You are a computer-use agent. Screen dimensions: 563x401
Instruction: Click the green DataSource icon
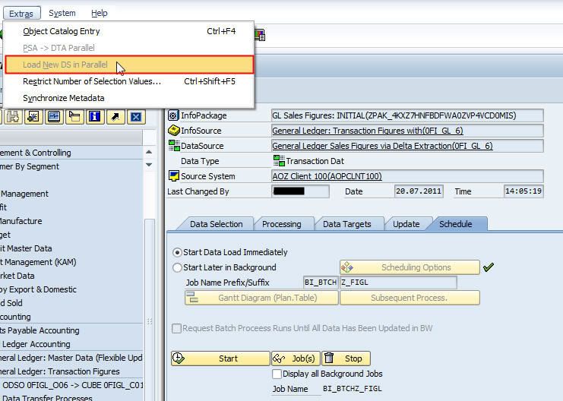tap(173, 146)
